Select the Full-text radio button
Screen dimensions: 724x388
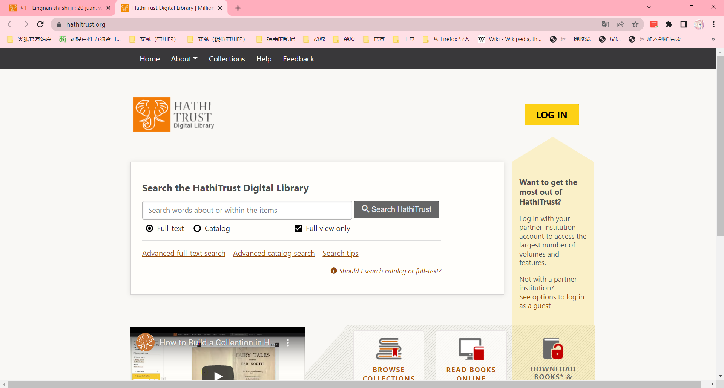[150, 228]
